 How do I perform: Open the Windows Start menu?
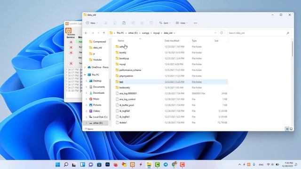(57, 164)
